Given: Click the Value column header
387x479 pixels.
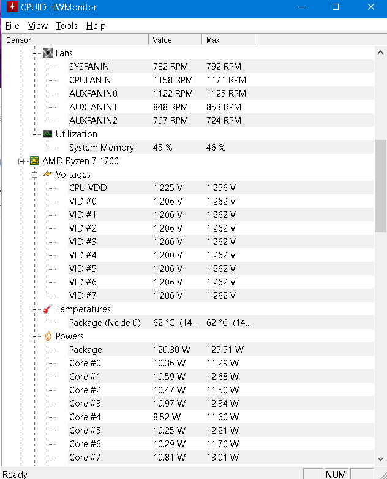Looking at the screenshot, I should pos(175,40).
